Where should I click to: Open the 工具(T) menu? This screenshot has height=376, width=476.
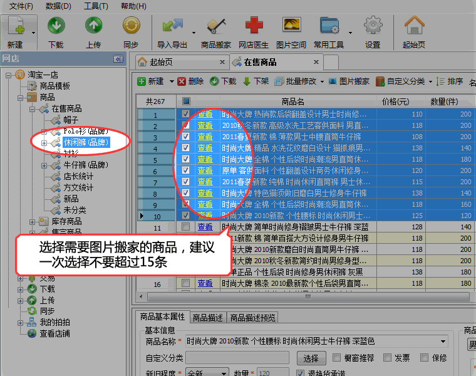click(96, 6)
